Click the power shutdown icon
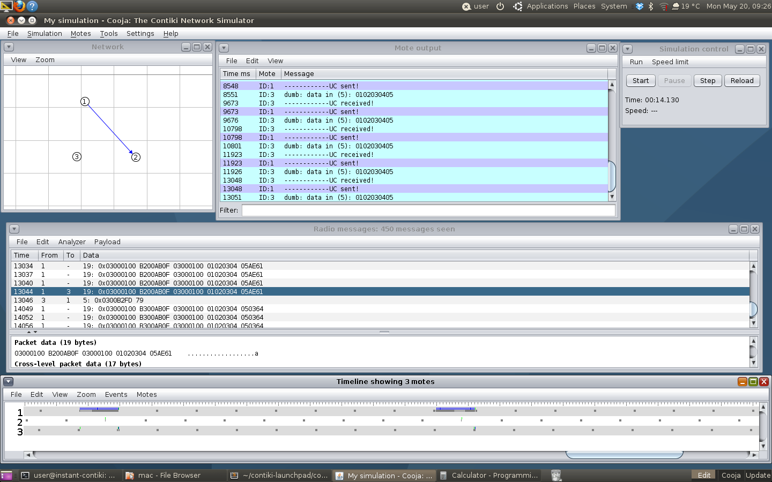This screenshot has height=482, width=772. pyautogui.click(x=500, y=6)
